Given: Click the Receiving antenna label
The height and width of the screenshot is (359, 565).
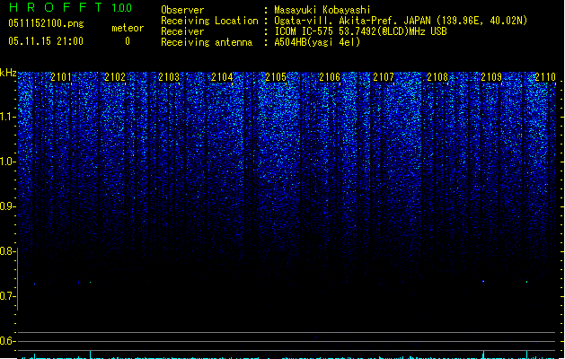Looking at the screenshot, I should coord(207,42).
